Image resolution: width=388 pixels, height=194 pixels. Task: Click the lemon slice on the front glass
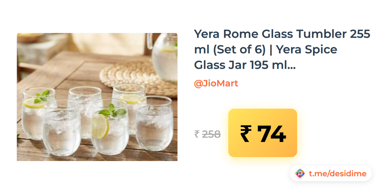pos(100,126)
